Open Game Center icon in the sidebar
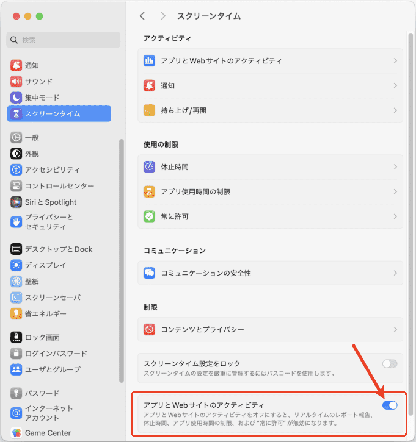The image size is (416, 442). pyautogui.click(x=16, y=433)
